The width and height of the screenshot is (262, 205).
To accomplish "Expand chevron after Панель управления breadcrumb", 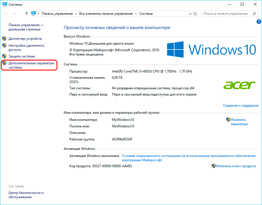I will tap(76, 14).
